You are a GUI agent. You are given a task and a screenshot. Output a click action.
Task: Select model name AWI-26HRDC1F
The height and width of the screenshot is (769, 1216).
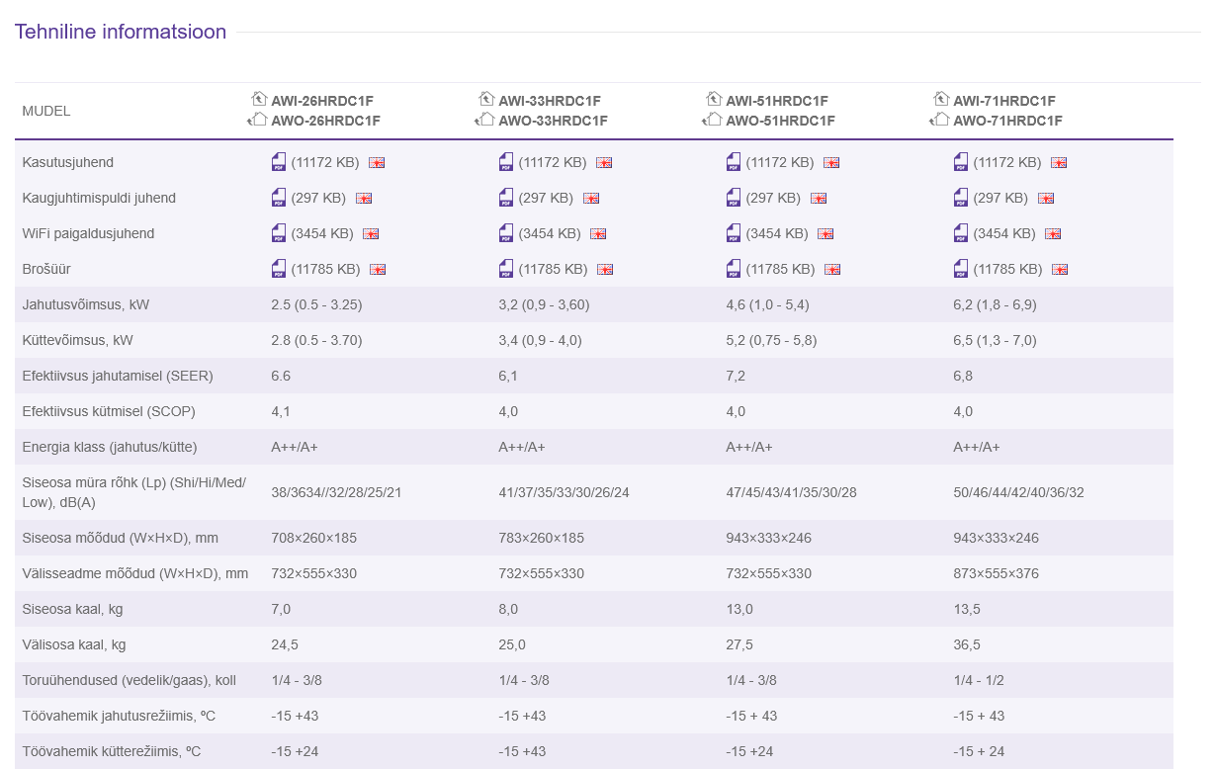point(322,101)
